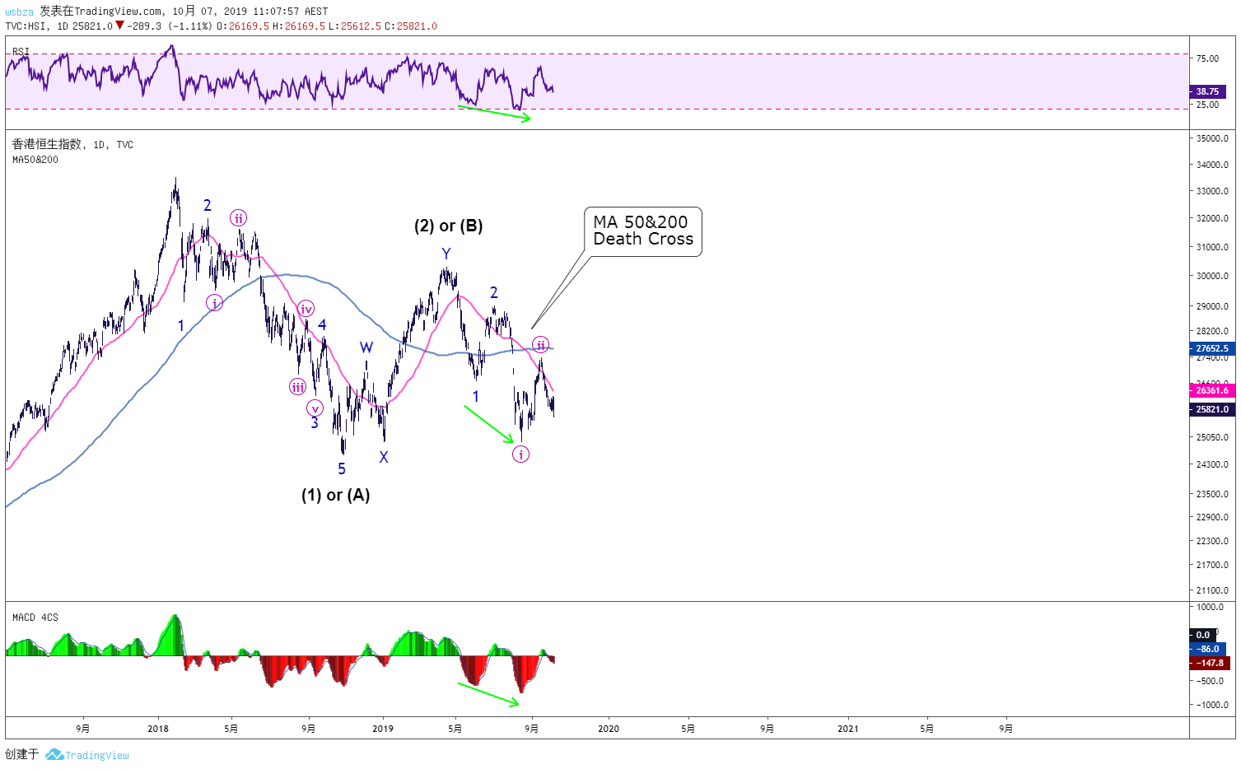This screenshot has width=1241, height=769.
Task: Click the dark 25821.0 last price tag
Action: [x=1211, y=409]
